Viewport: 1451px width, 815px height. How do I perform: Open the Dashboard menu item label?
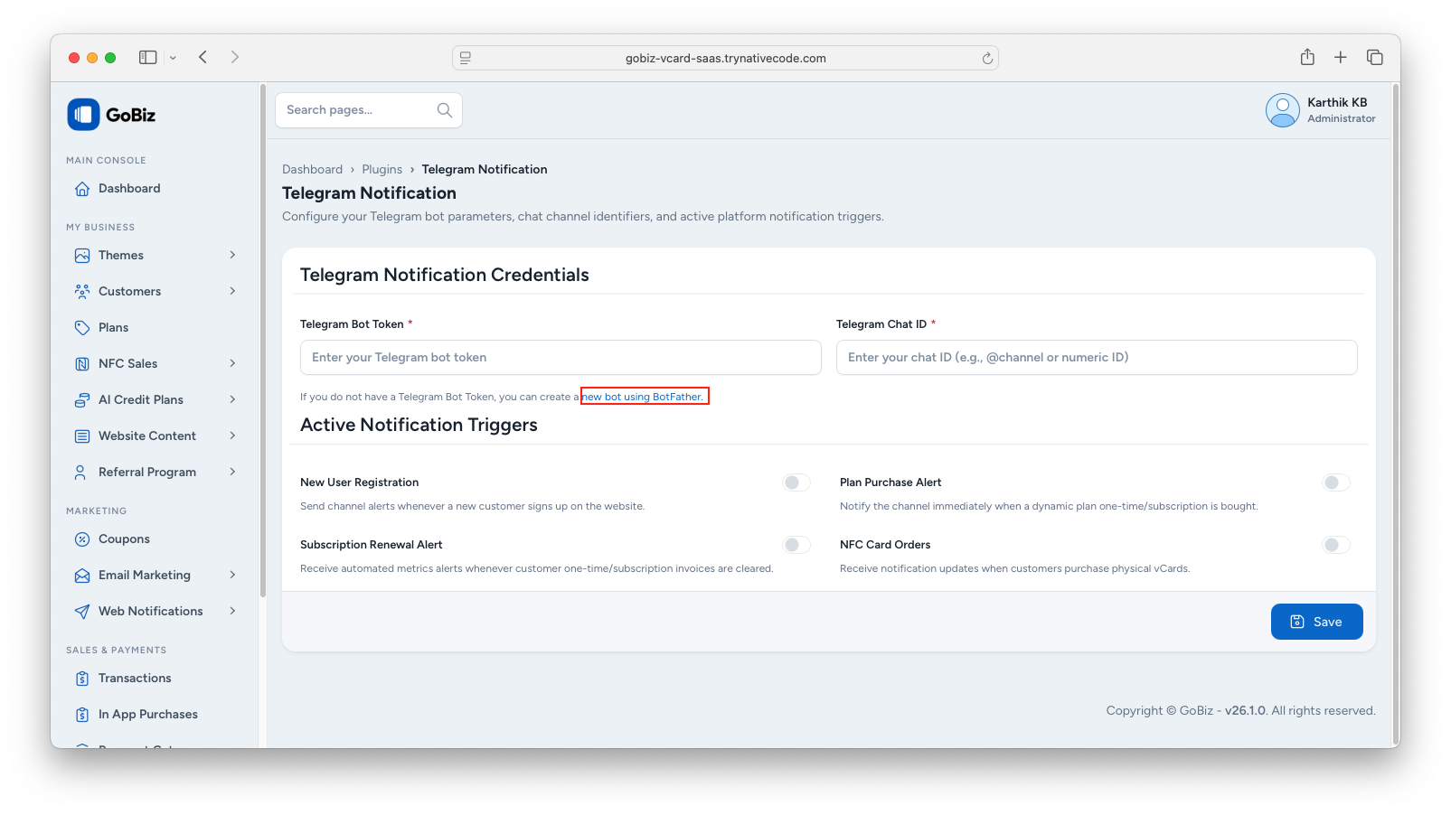pyautogui.click(x=129, y=189)
